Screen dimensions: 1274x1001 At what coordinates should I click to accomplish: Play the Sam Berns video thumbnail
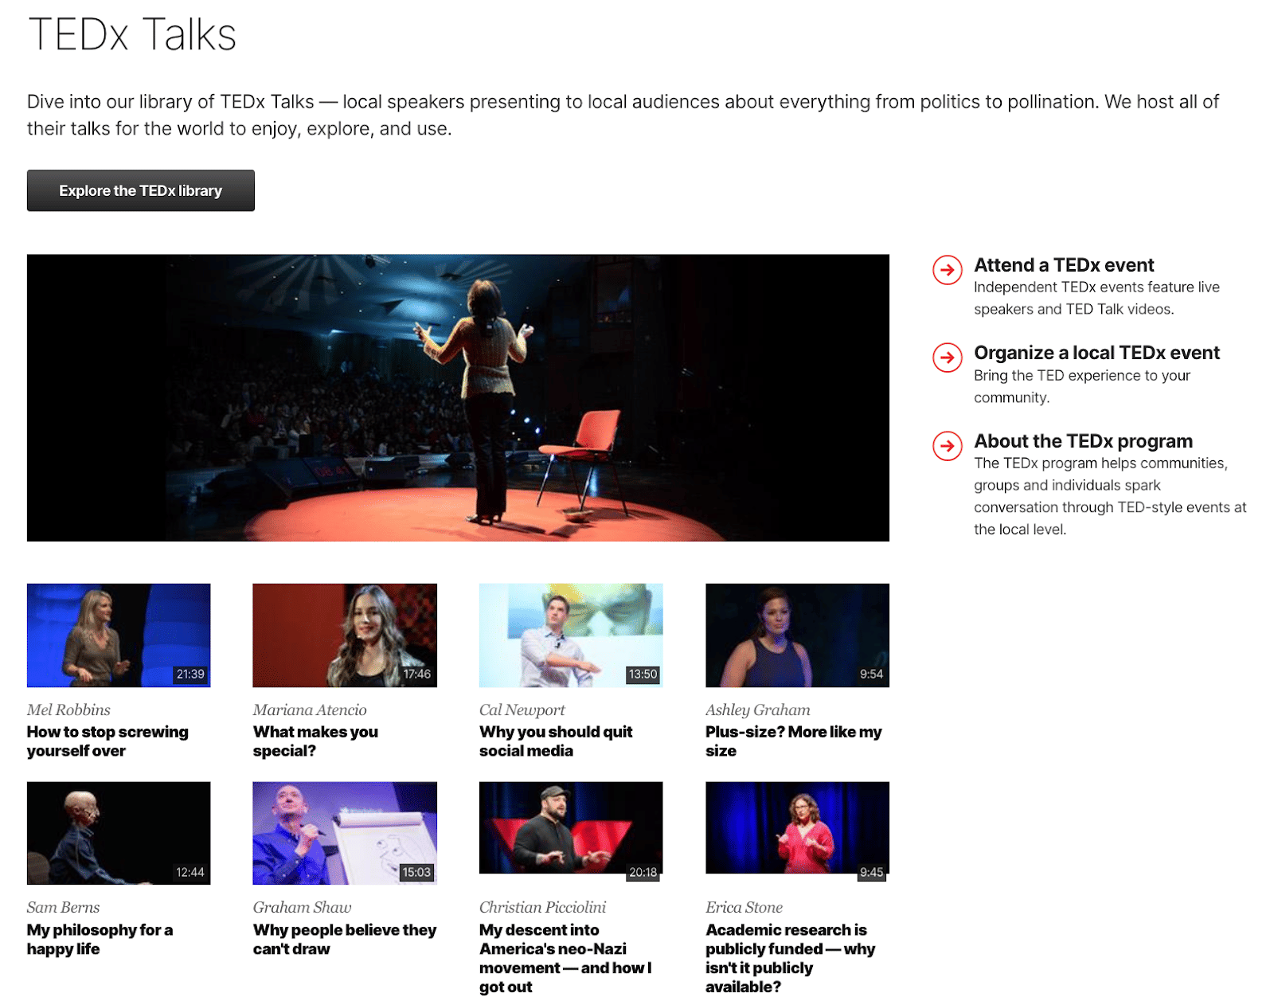119,832
